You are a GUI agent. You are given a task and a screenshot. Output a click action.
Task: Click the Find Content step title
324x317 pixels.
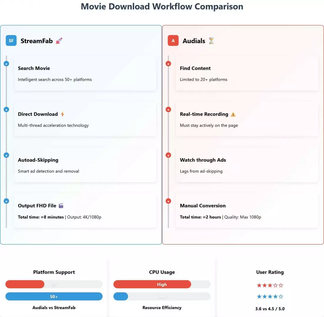coord(195,68)
